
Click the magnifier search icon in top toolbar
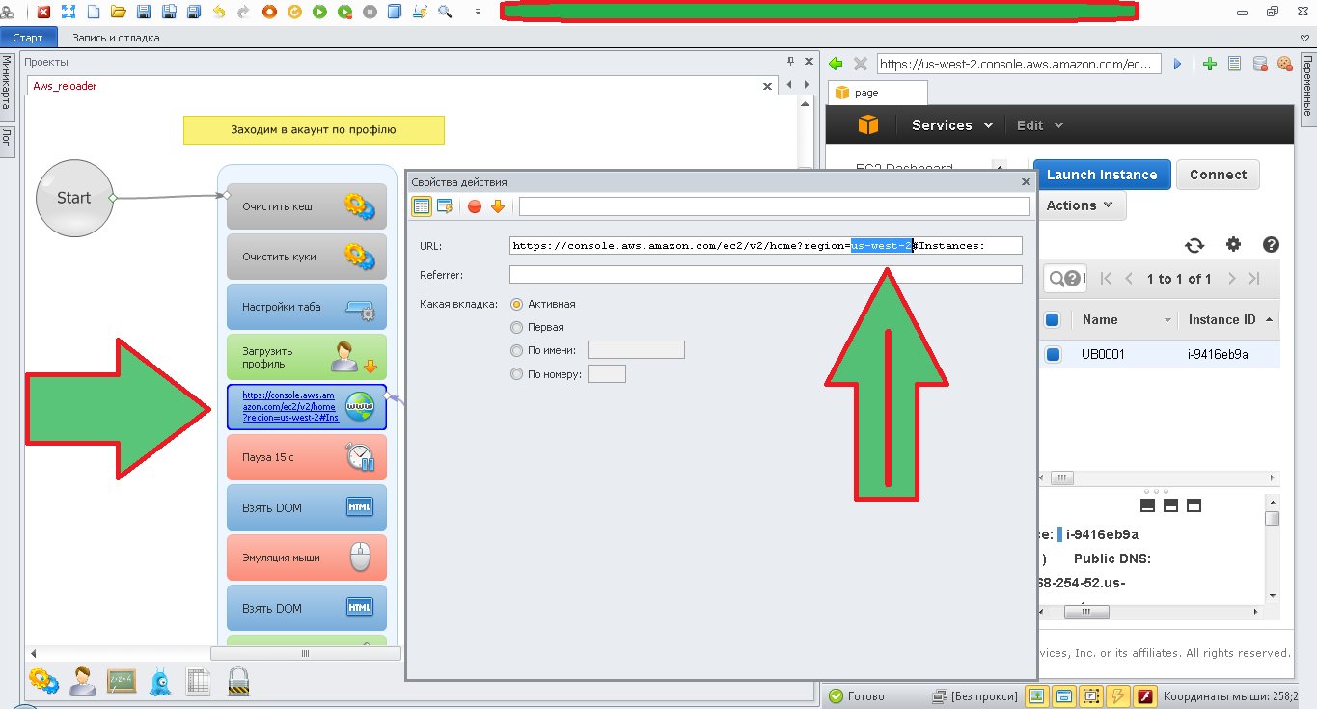click(x=445, y=12)
